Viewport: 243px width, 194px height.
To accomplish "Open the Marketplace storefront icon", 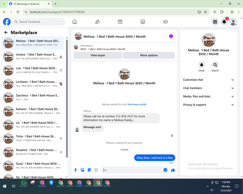I will point(143,22).
